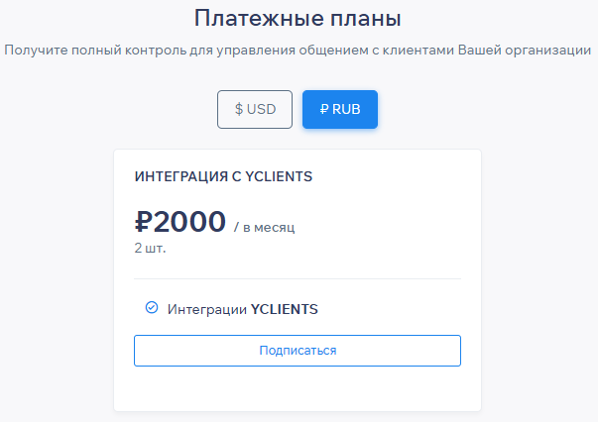Click empty card area below Подписаться
Image resolution: width=598 pixels, height=422 pixels.
click(x=298, y=388)
